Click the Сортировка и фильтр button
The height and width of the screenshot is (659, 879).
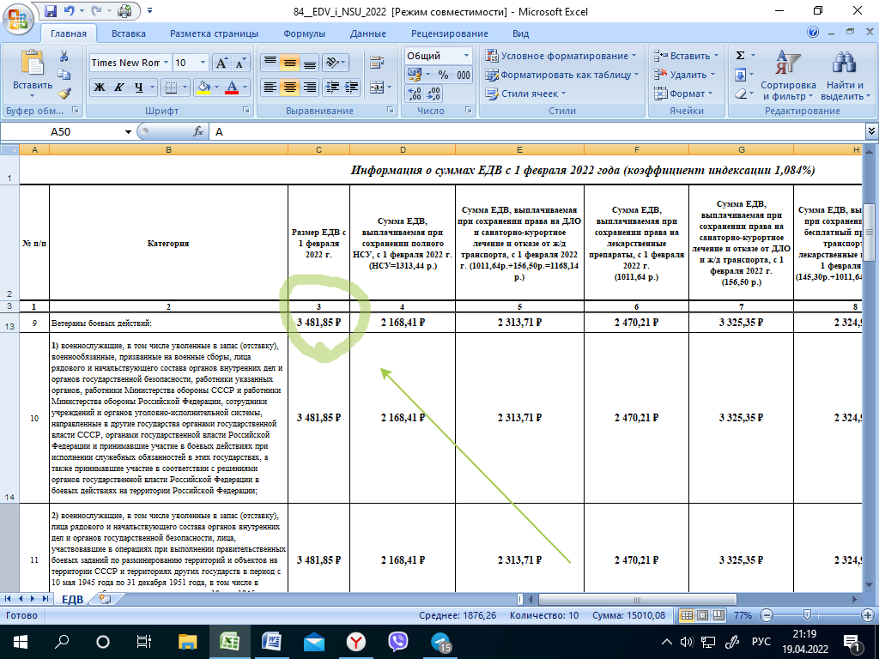pos(787,77)
